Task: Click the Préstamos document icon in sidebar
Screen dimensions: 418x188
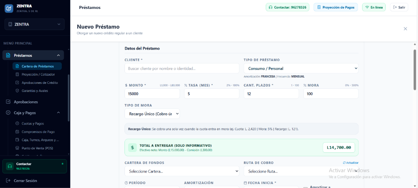Action: pyautogui.click(x=8, y=55)
